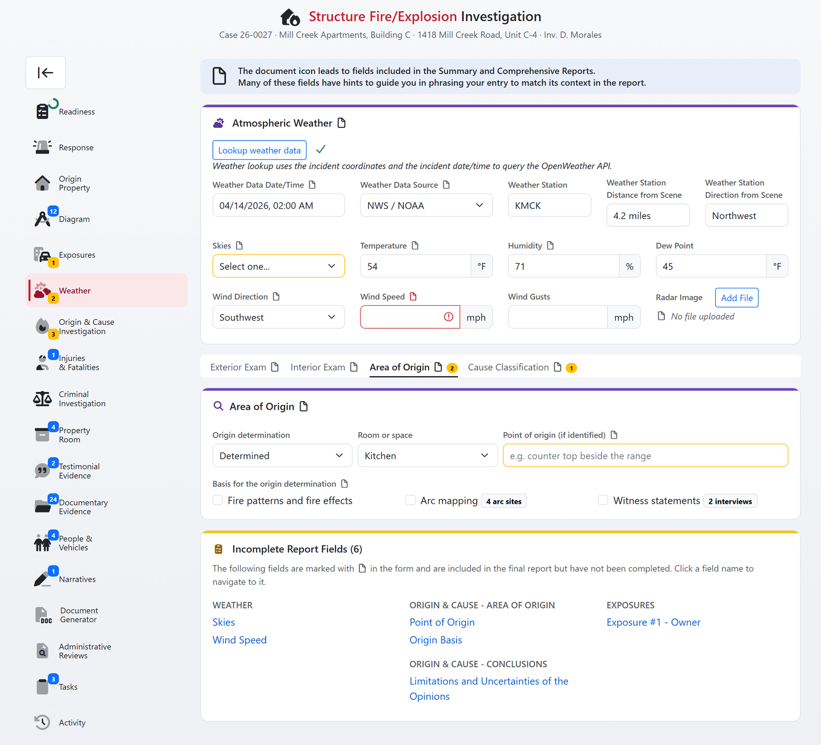Open Origin Property house icon
The width and height of the screenshot is (821, 745).
43,183
